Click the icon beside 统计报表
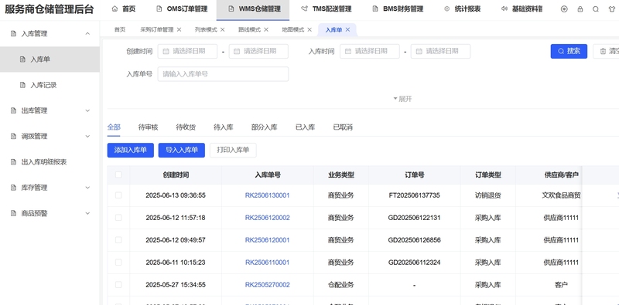The height and width of the screenshot is (305, 619). coord(447,8)
